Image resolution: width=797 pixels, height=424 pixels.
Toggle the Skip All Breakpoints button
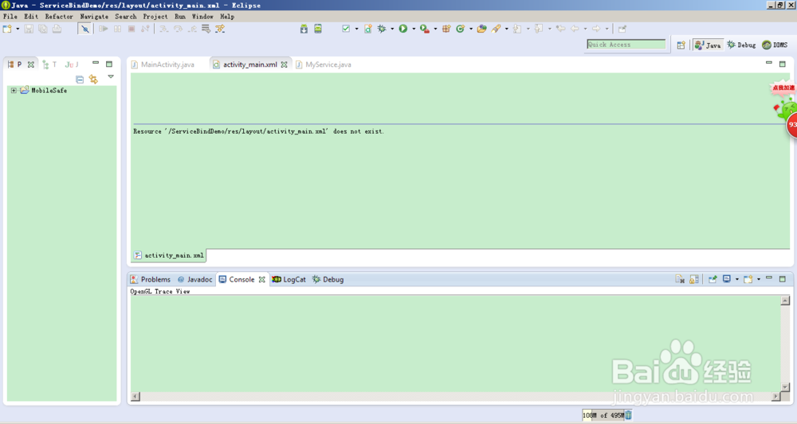pyautogui.click(x=85, y=29)
